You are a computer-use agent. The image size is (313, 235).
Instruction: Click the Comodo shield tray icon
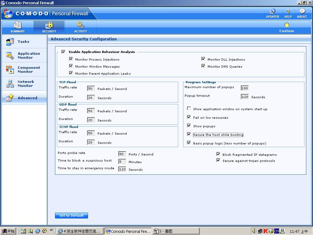coord(271,231)
